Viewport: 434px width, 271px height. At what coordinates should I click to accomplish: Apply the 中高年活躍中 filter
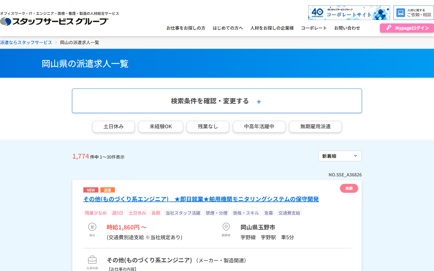pos(259,126)
